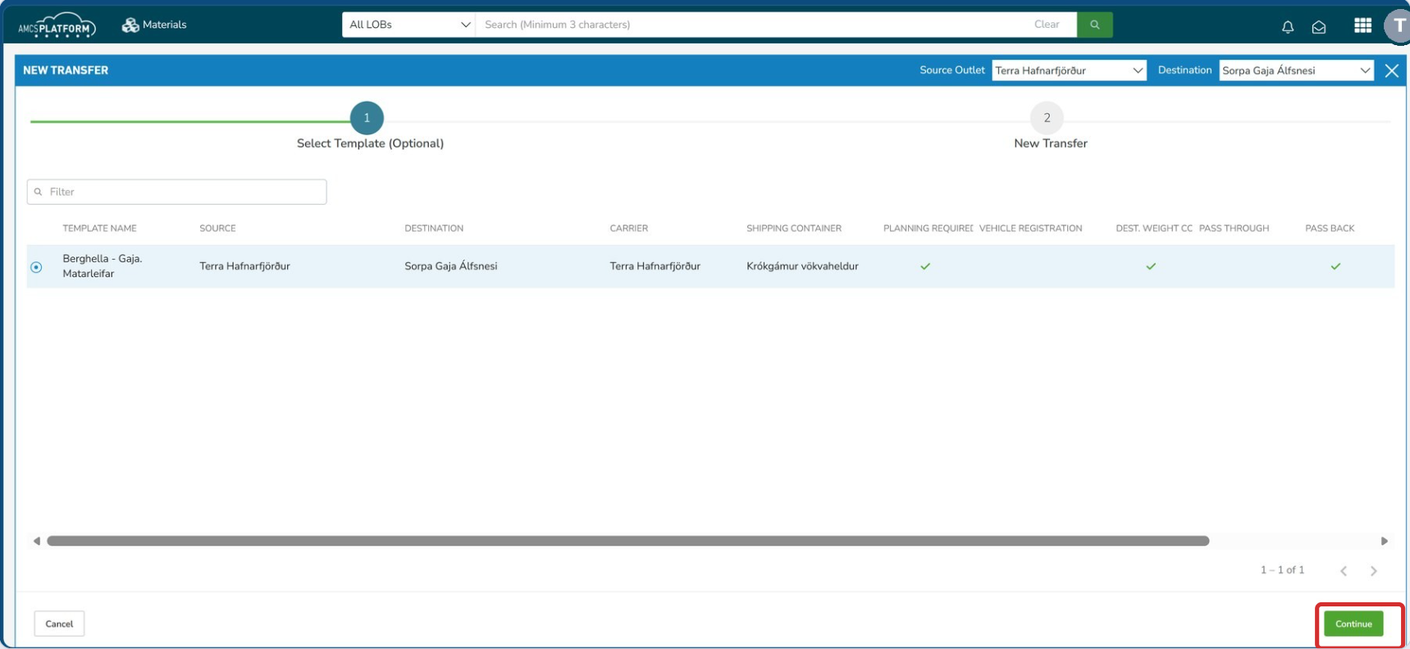Click the Pass Through column header
The width and height of the screenshot is (1410, 649).
[x=1234, y=229]
